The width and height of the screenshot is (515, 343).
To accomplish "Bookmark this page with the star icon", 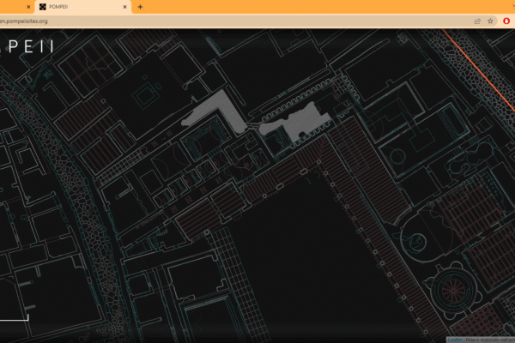I will [490, 21].
